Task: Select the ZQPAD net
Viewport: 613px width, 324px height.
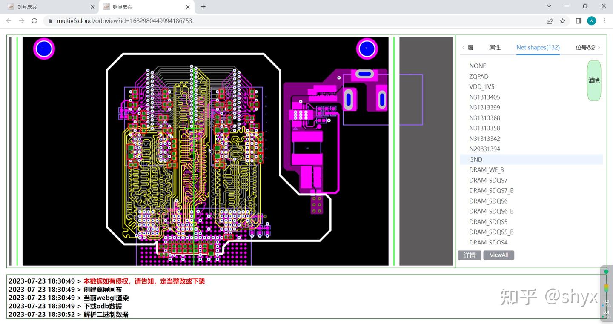Action: 531,76
